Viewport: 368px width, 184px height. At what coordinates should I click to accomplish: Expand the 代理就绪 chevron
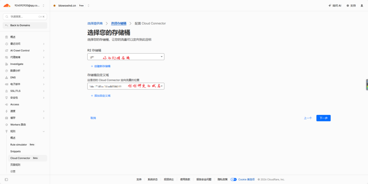pos(43,57)
